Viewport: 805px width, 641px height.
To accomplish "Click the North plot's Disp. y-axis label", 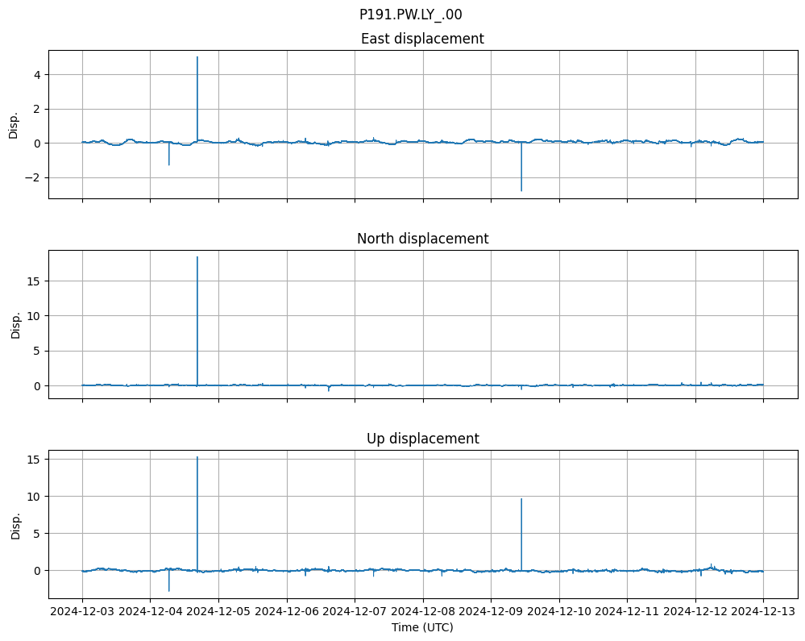I will click(15, 324).
